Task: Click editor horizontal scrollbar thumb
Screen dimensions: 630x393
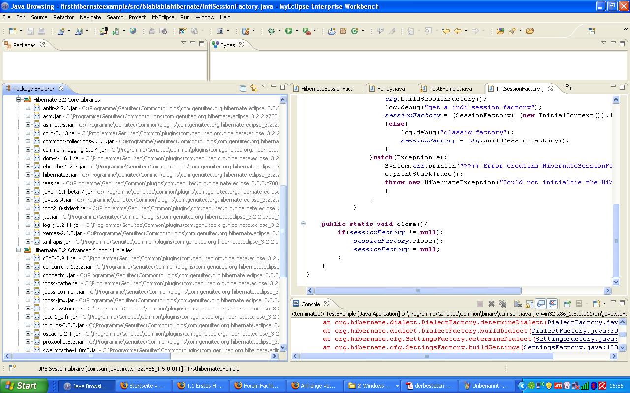Action: pyautogui.click(x=417, y=290)
